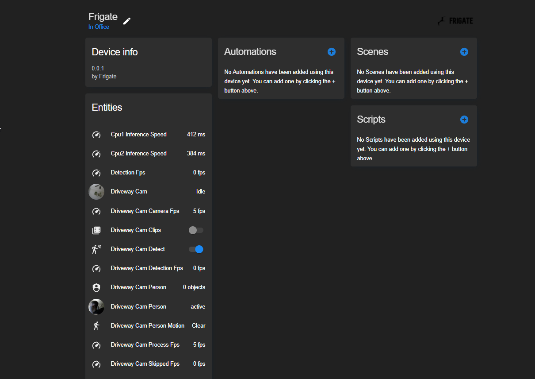Click the 'by Frigate' manufacturer text
This screenshot has height=379, width=535.
104,77
